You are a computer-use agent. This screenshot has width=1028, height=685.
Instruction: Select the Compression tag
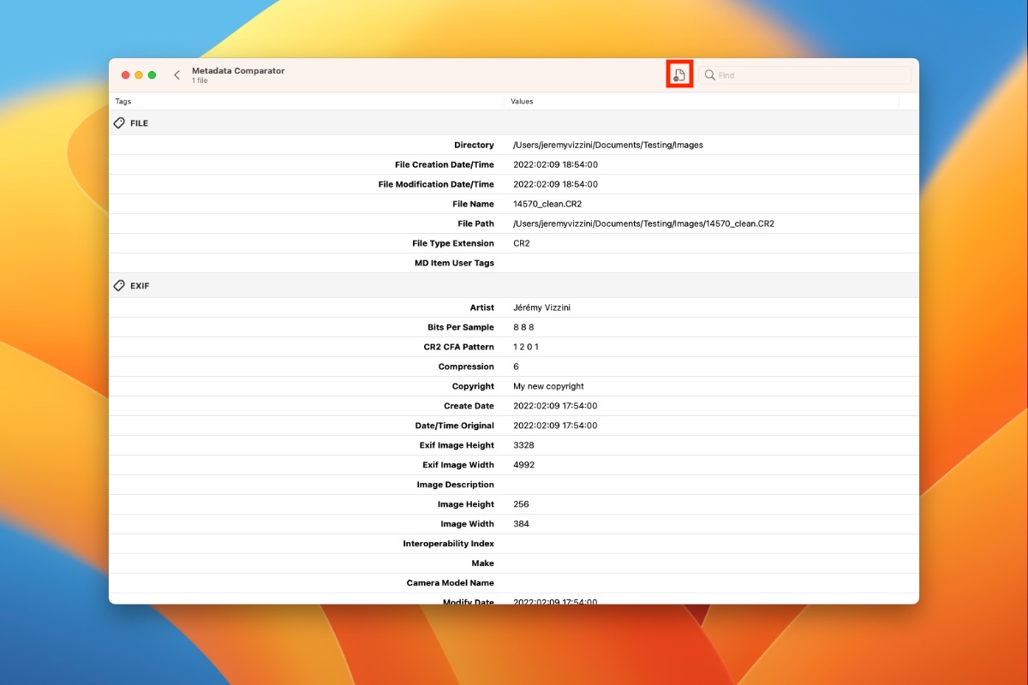pos(466,366)
